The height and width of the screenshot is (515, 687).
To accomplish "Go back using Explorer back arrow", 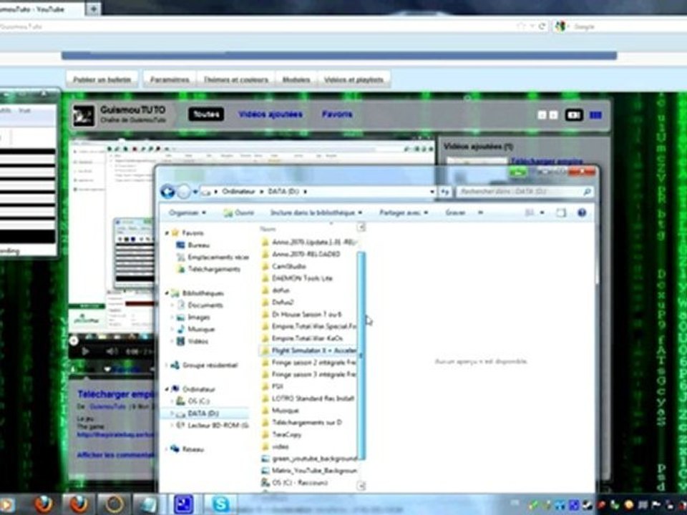I will click(x=167, y=192).
